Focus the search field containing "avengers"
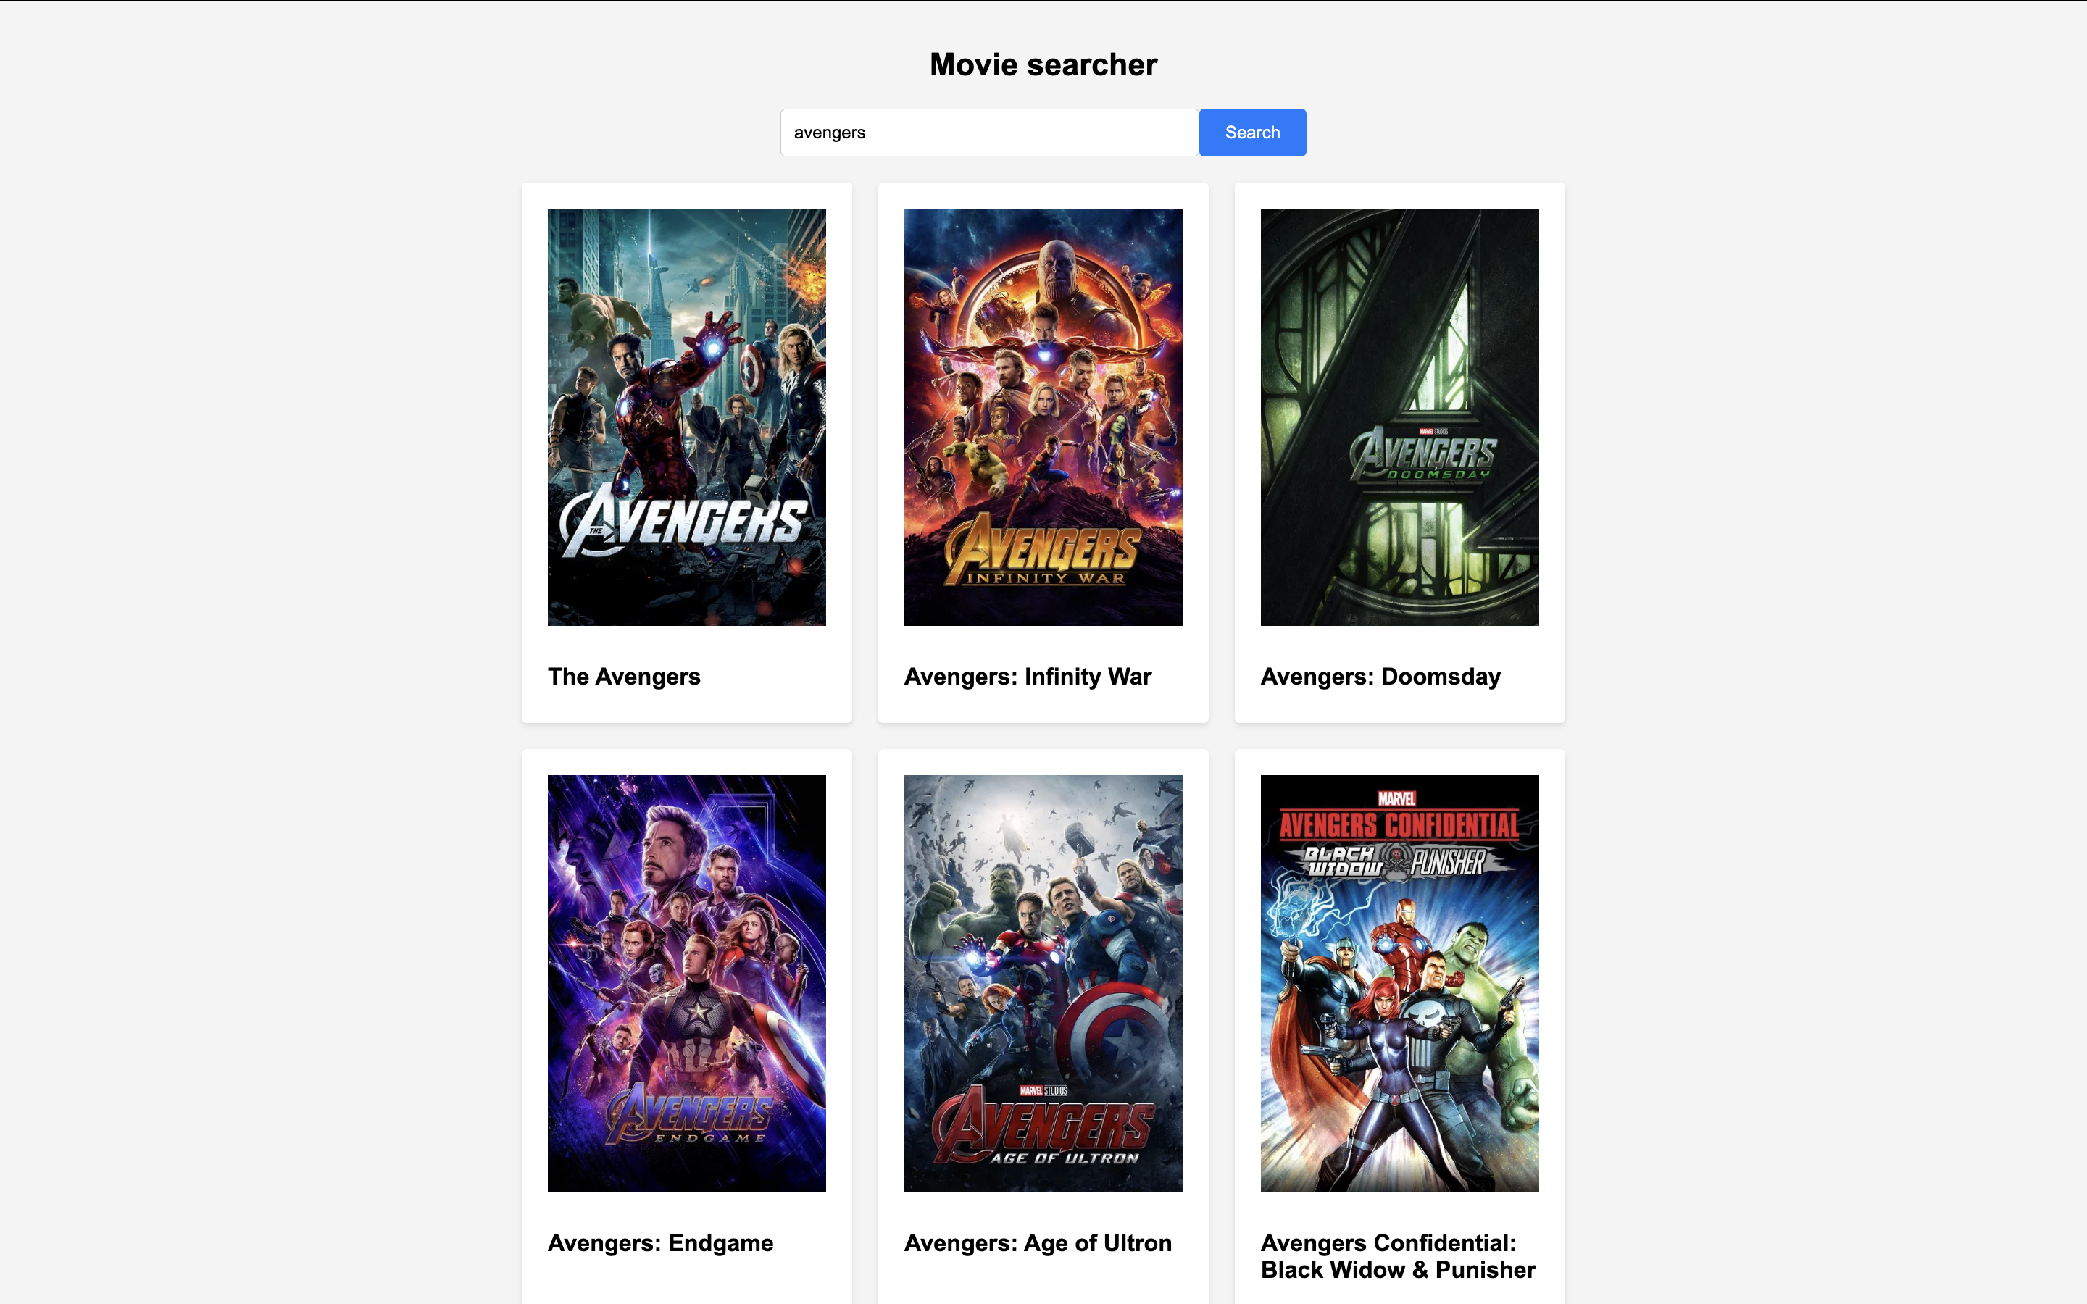 tap(989, 132)
